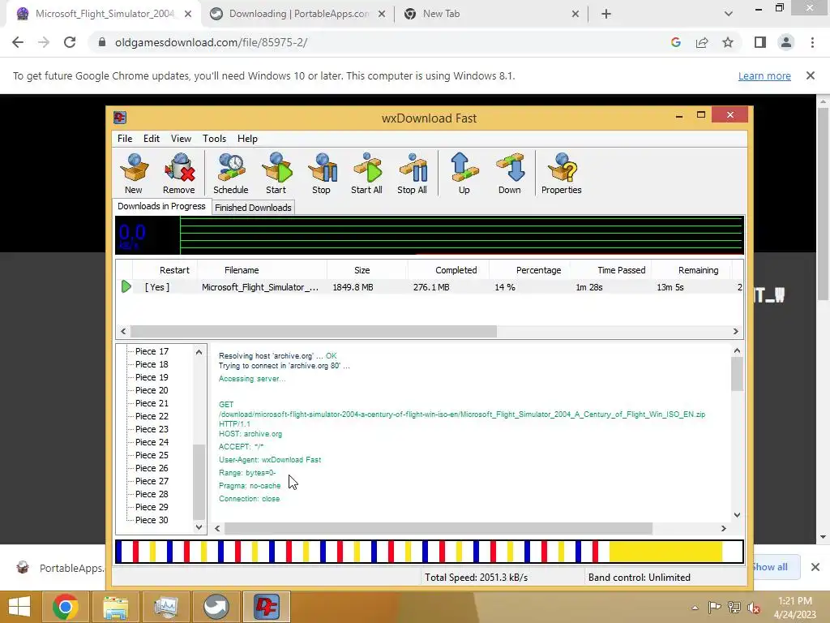Viewport: 830px width, 623px height.
Task: Click the Start download toolbar icon
Action: pyautogui.click(x=276, y=174)
